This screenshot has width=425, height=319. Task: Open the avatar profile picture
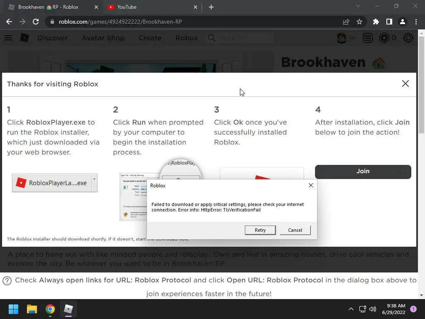tap(342, 38)
